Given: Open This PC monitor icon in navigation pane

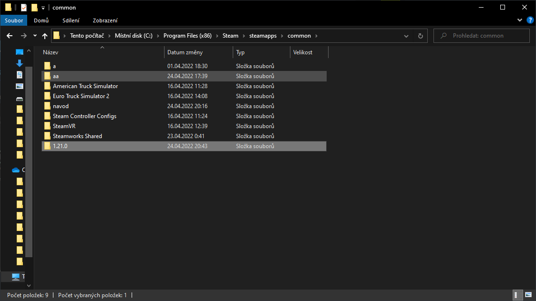Looking at the screenshot, I should 15,276.
